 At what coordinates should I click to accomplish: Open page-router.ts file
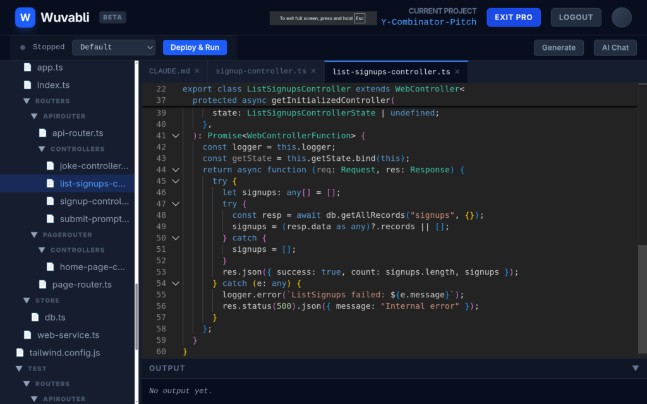[x=82, y=285]
